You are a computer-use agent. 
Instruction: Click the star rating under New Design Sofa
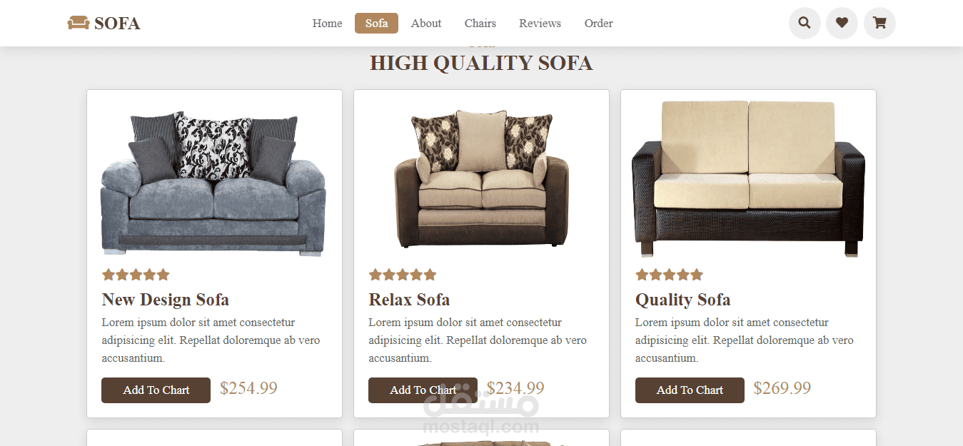coord(136,275)
